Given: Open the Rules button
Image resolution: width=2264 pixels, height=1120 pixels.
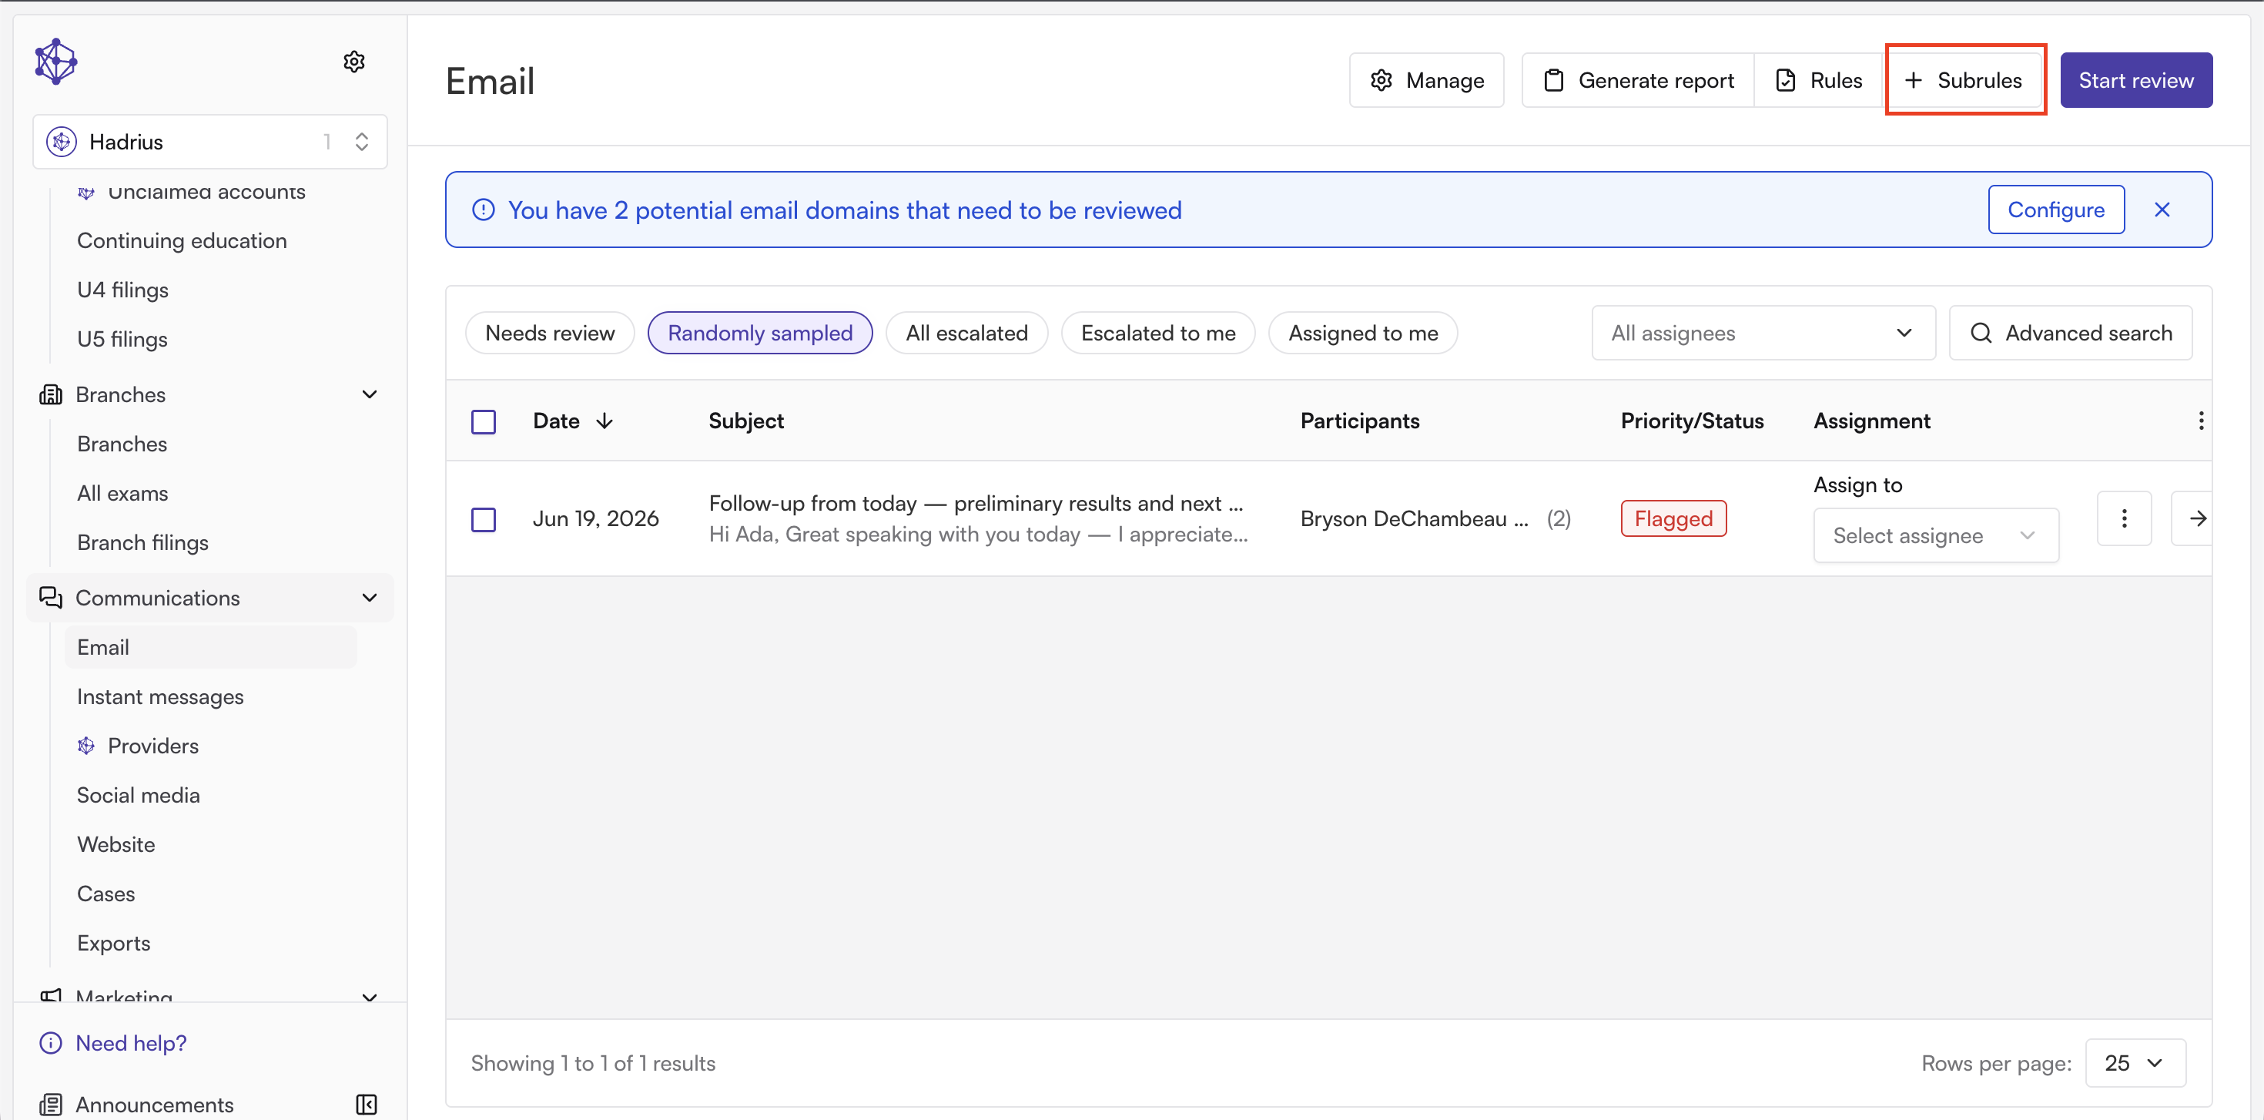Looking at the screenshot, I should coord(1818,80).
